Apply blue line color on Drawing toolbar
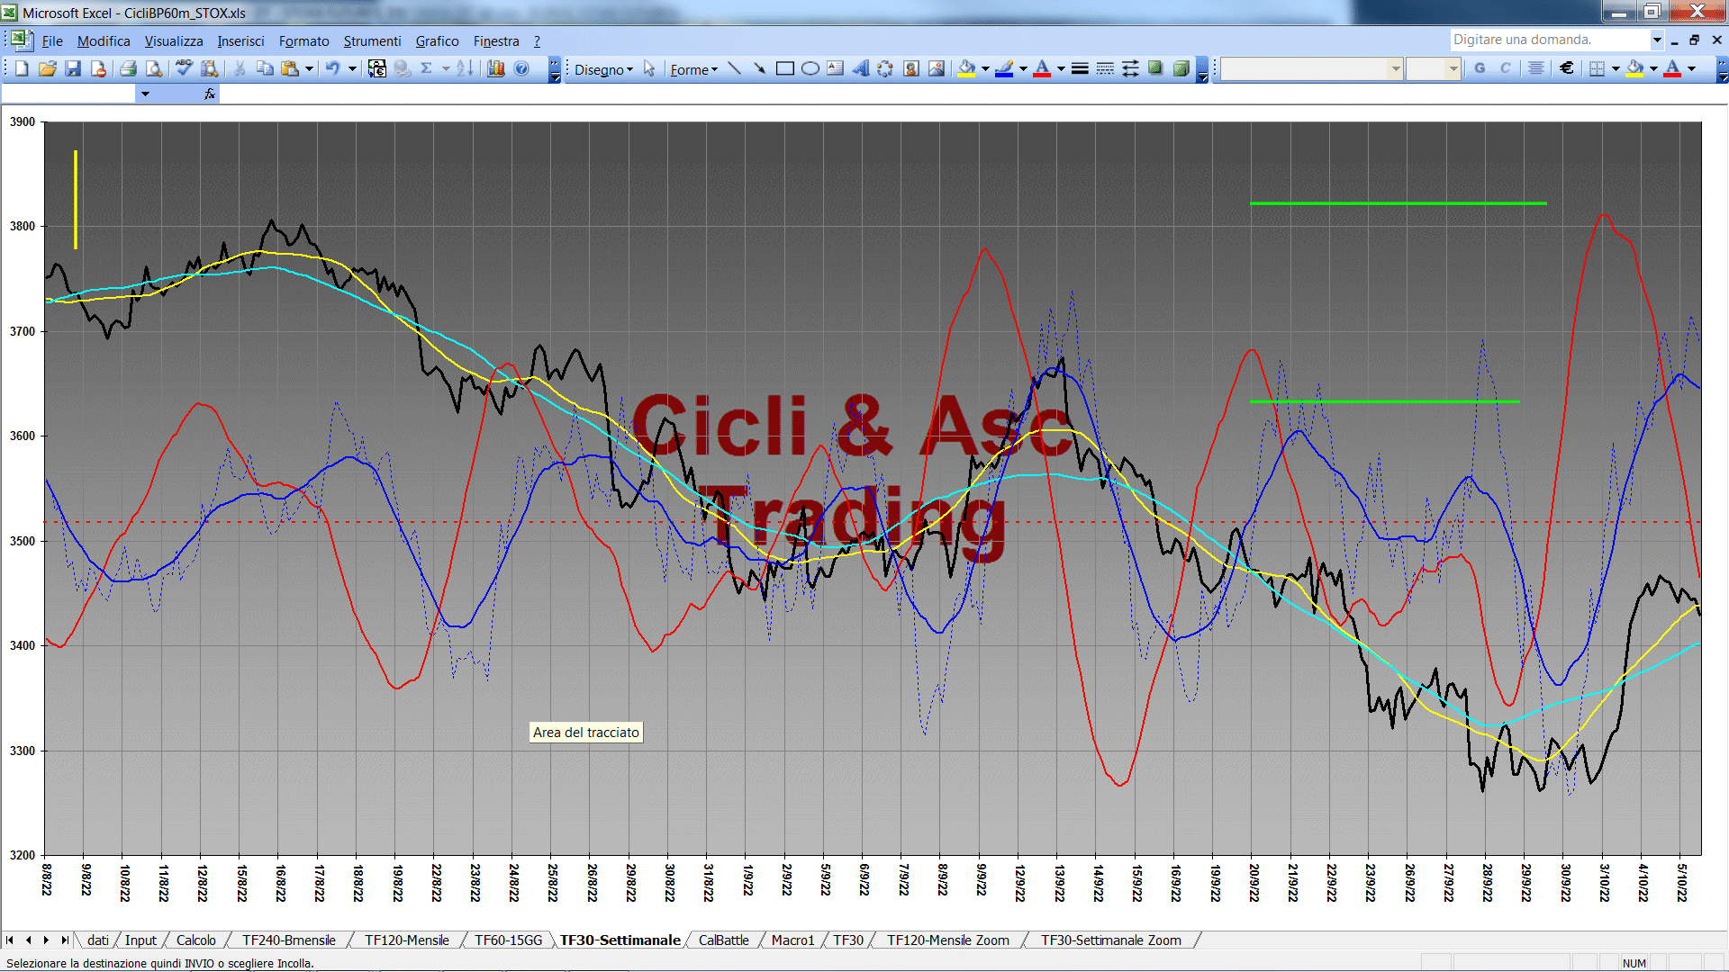This screenshot has height=972, width=1729. point(1005,68)
